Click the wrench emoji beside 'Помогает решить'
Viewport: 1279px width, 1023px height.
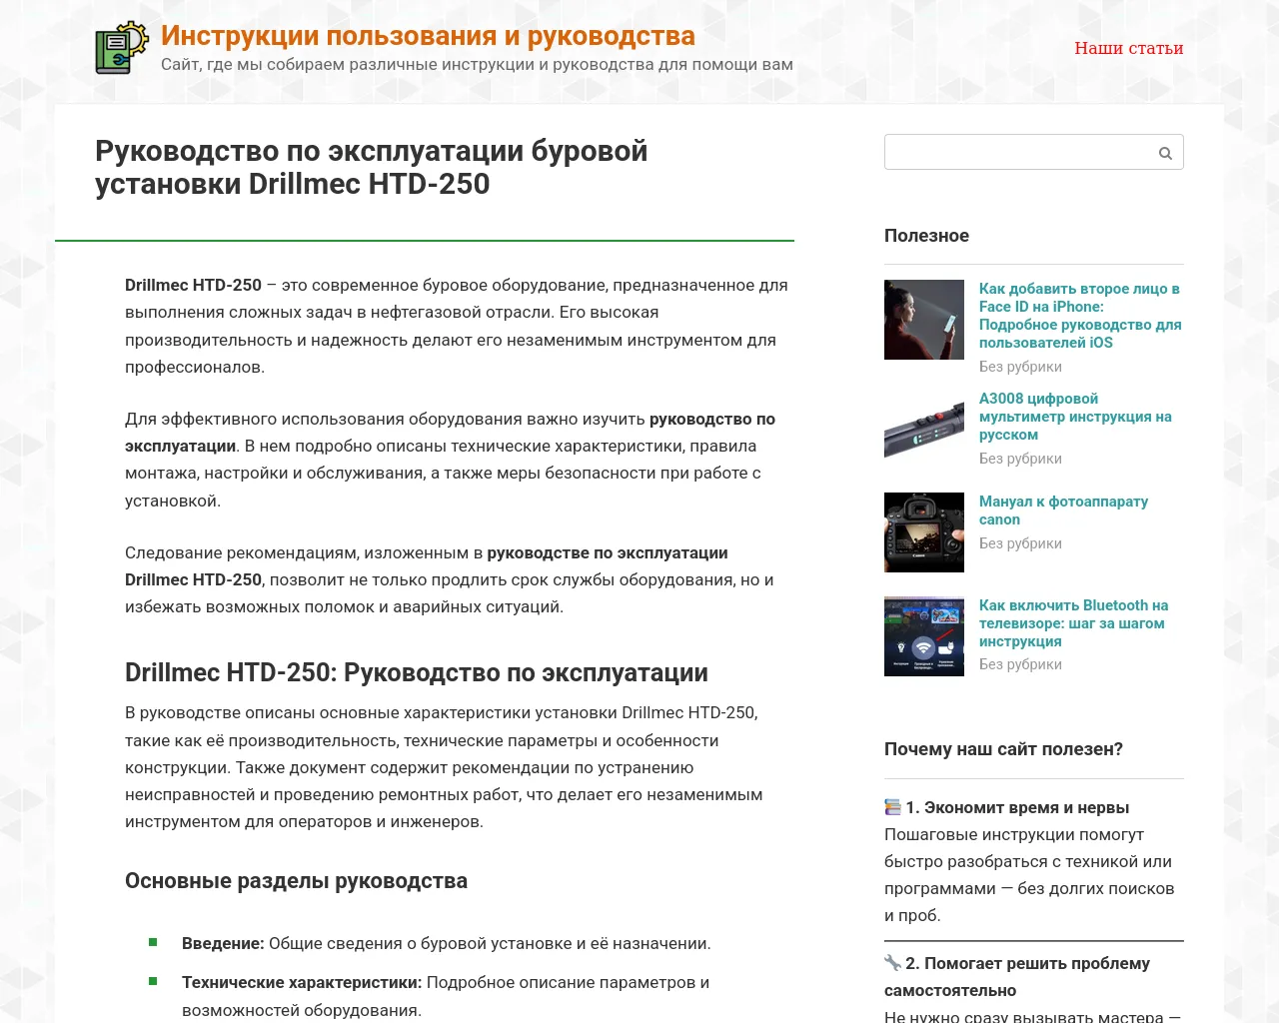point(892,963)
